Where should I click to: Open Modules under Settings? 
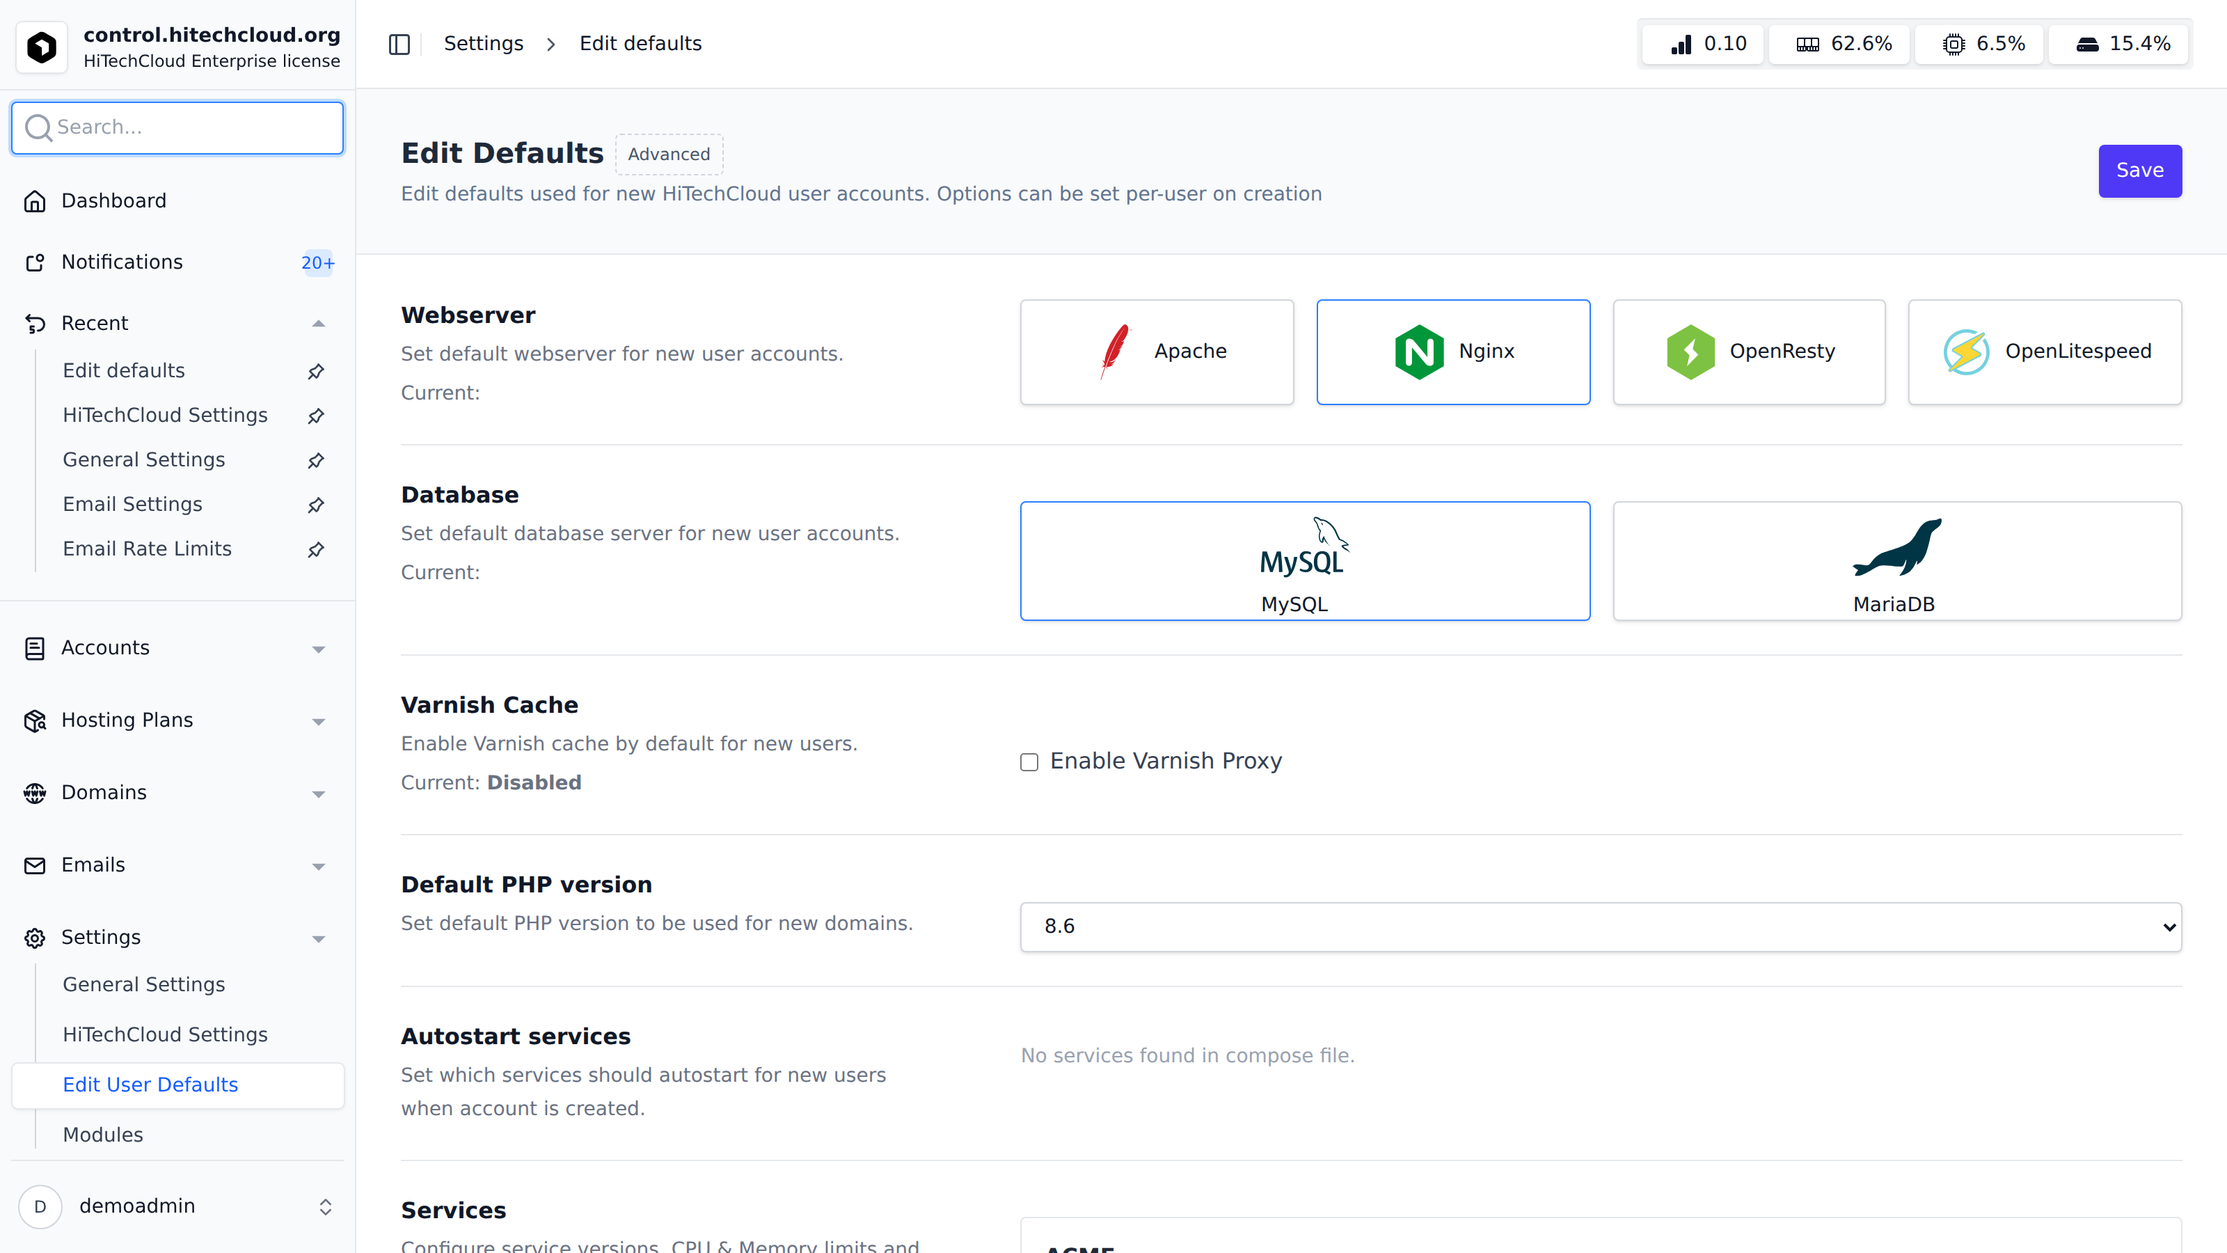(x=103, y=1135)
